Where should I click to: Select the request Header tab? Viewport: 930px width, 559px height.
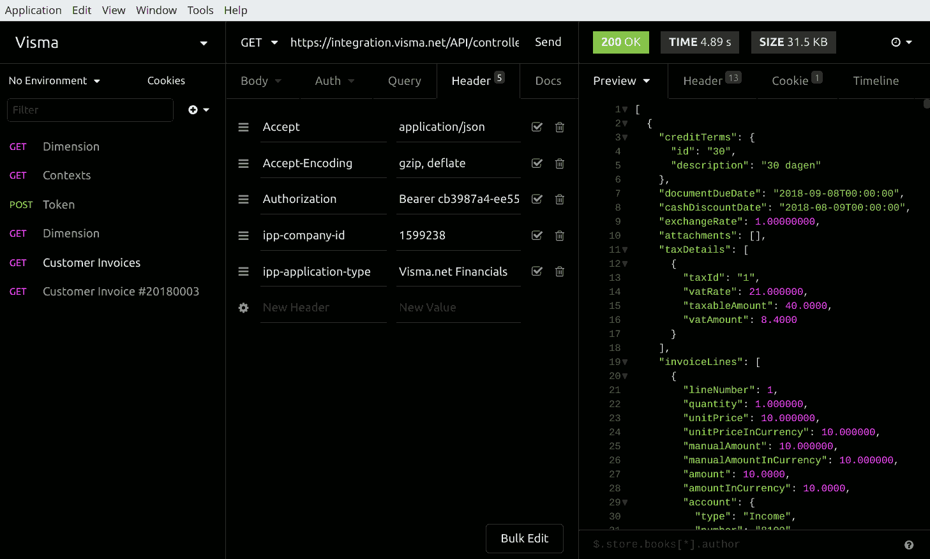click(x=478, y=81)
